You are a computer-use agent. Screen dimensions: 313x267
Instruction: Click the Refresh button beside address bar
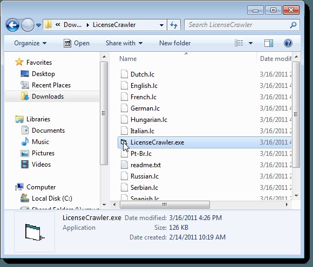[174, 25]
